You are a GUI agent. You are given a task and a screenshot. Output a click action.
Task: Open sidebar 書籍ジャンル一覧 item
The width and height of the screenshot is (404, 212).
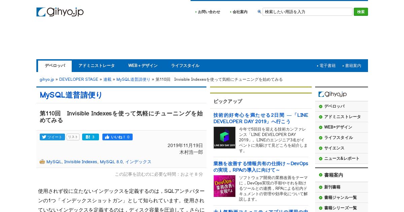tap(341, 198)
